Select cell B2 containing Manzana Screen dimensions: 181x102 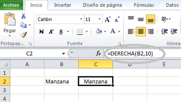[61, 81]
